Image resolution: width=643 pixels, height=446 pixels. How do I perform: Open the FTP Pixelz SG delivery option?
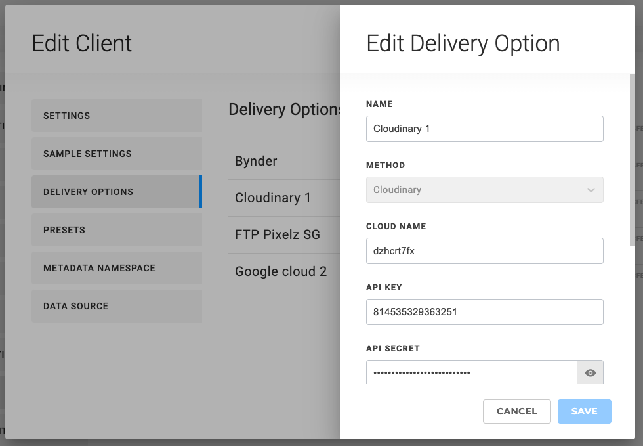click(x=278, y=234)
